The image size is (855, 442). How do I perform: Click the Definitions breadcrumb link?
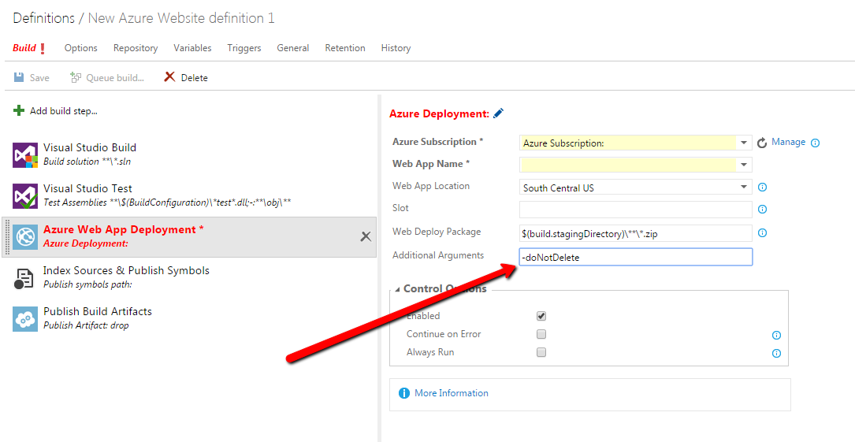43,18
